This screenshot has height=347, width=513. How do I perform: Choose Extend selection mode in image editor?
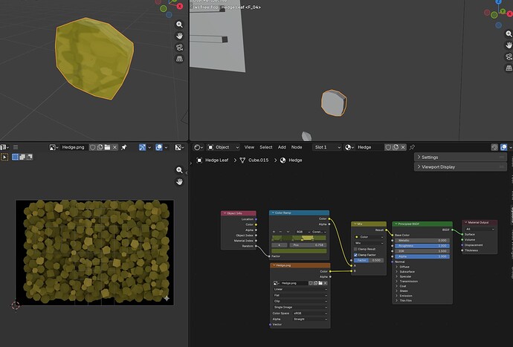[x=22, y=157]
